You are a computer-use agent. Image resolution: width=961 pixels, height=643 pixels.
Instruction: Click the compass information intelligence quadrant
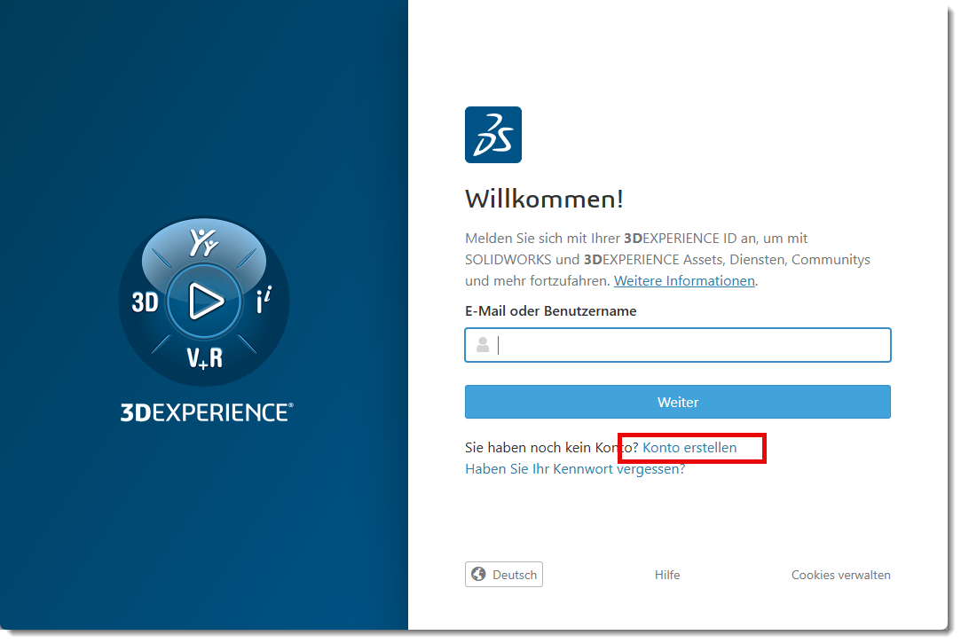[264, 300]
